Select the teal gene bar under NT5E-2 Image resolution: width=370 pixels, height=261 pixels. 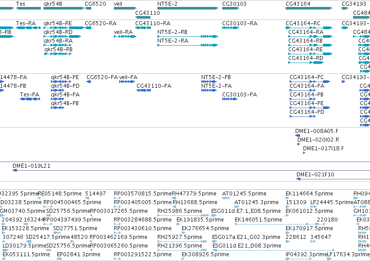188,8
